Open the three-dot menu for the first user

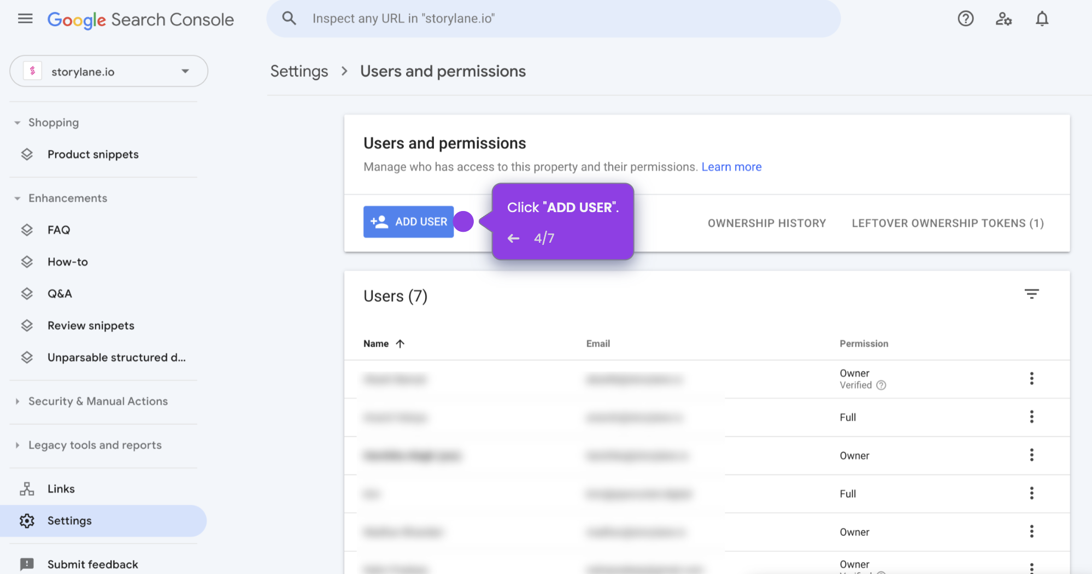[1032, 378]
